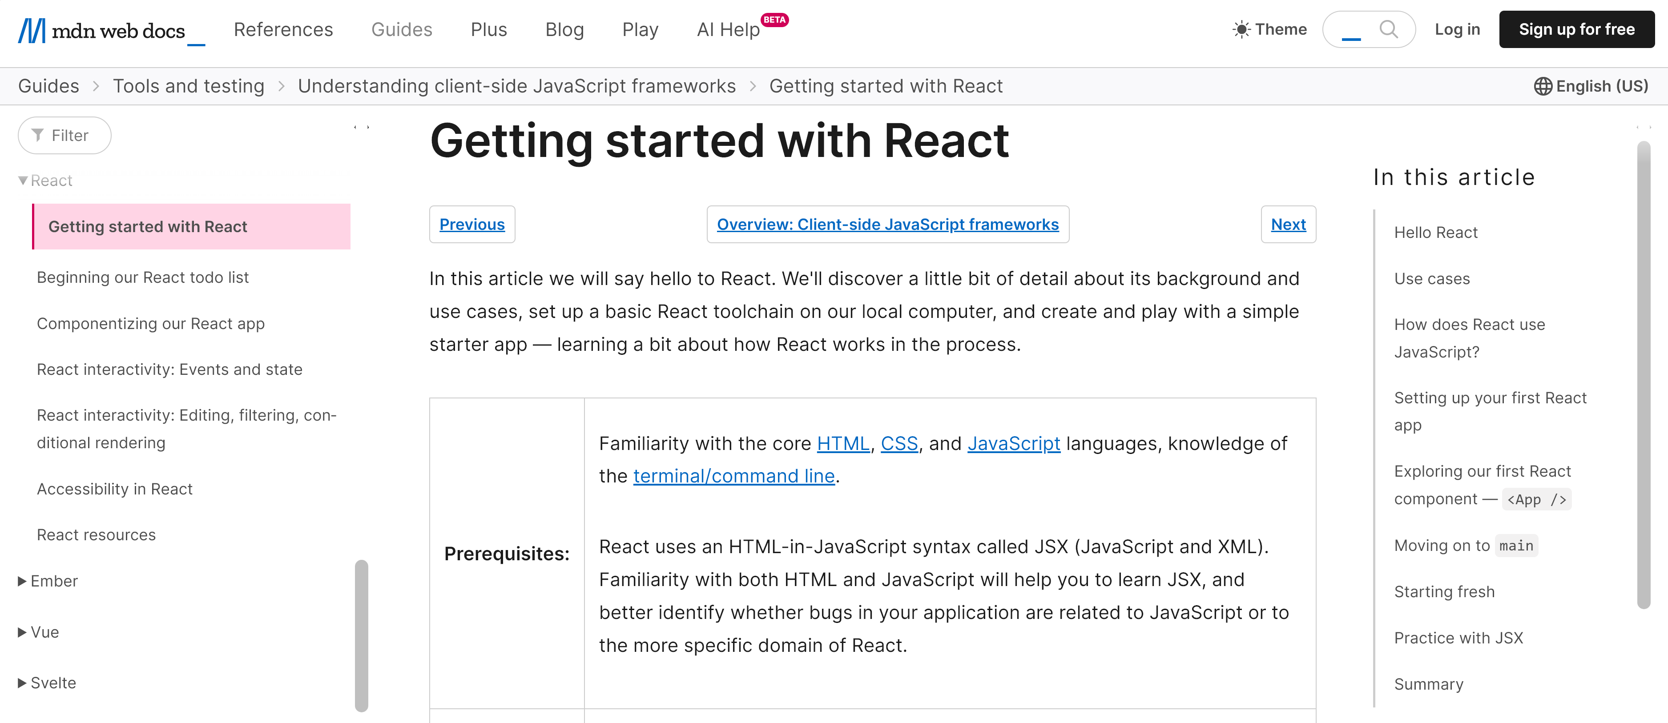1668x723 pixels.
Task: Collapse the React sidebar section
Action: (x=44, y=181)
